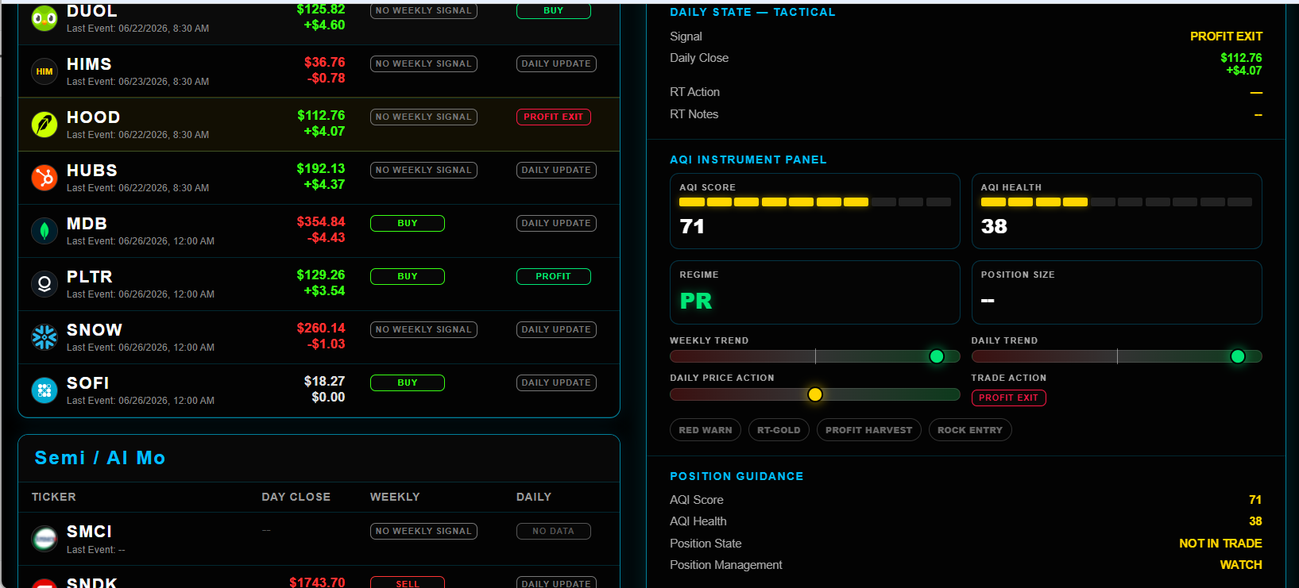Select the SOFI ticker name

click(88, 383)
